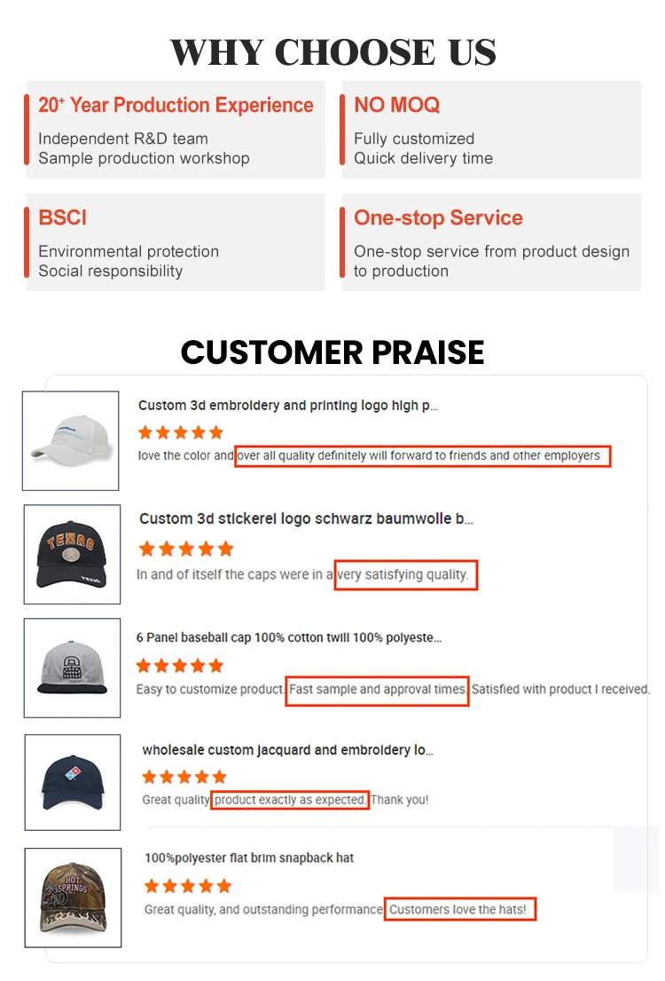Click highlighted "Fast sample and approval times" text
The width and height of the screenshot is (665, 981).
[377, 690]
